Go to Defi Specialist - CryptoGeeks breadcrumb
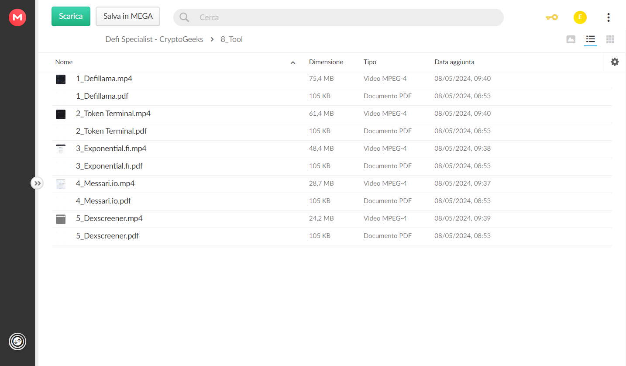This screenshot has width=626, height=366. (x=154, y=39)
